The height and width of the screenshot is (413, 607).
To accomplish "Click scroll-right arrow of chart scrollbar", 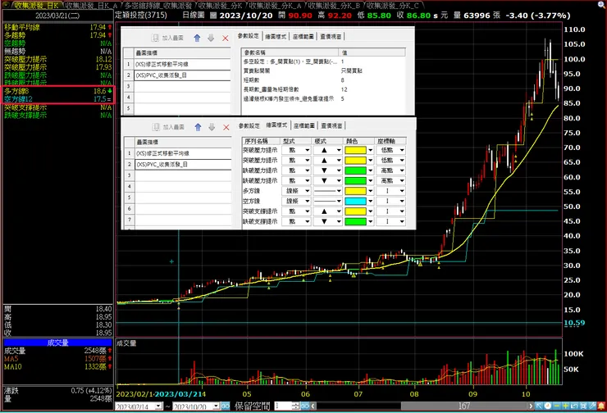I will (x=531, y=406).
